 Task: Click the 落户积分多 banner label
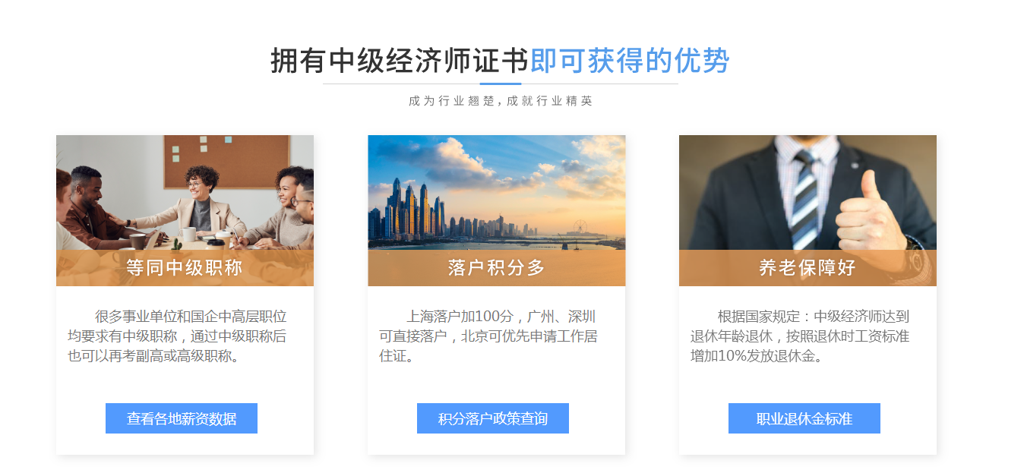(497, 268)
